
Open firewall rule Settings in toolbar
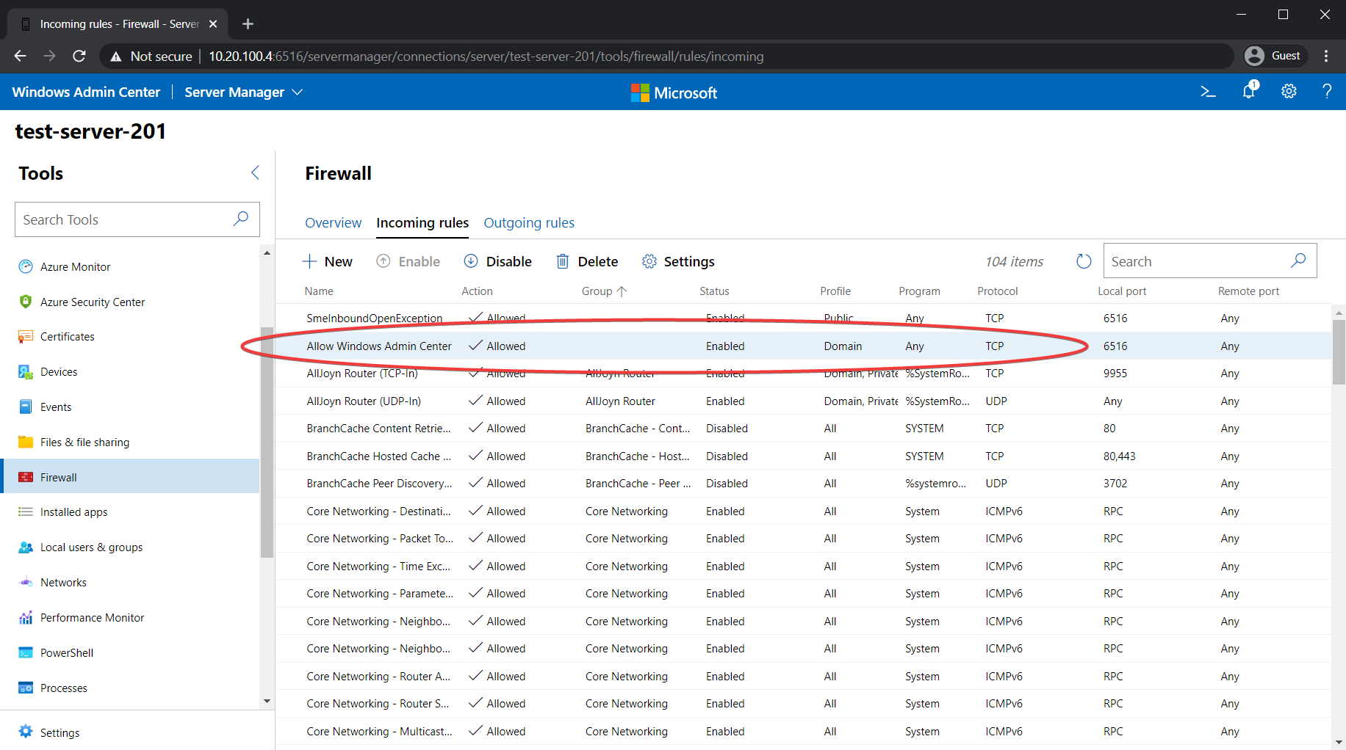coord(677,261)
